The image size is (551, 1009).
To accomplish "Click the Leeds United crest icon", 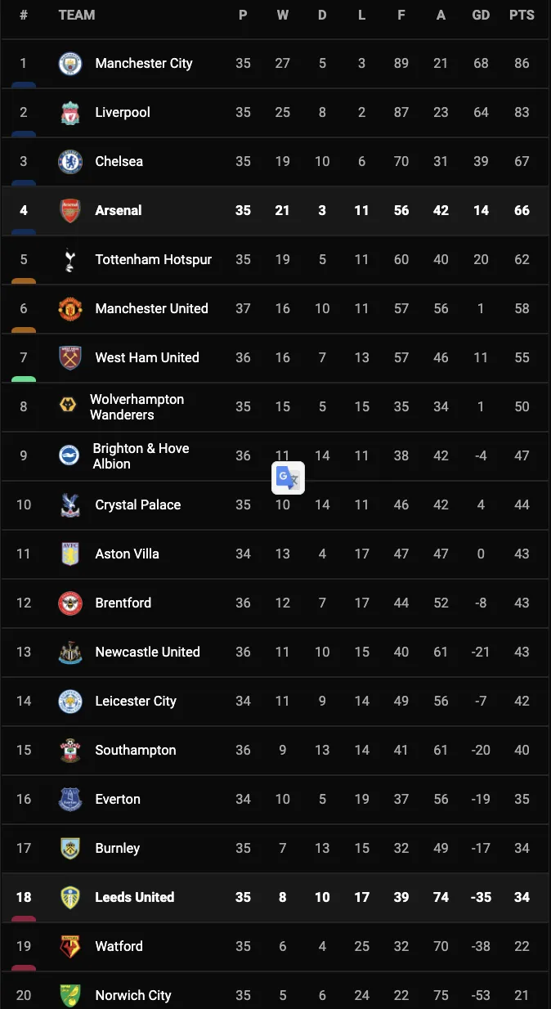I will 70,898.
